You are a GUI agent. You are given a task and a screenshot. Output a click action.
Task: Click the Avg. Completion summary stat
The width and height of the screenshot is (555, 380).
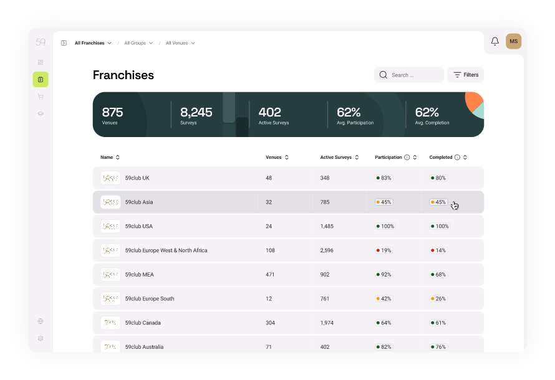coord(432,115)
